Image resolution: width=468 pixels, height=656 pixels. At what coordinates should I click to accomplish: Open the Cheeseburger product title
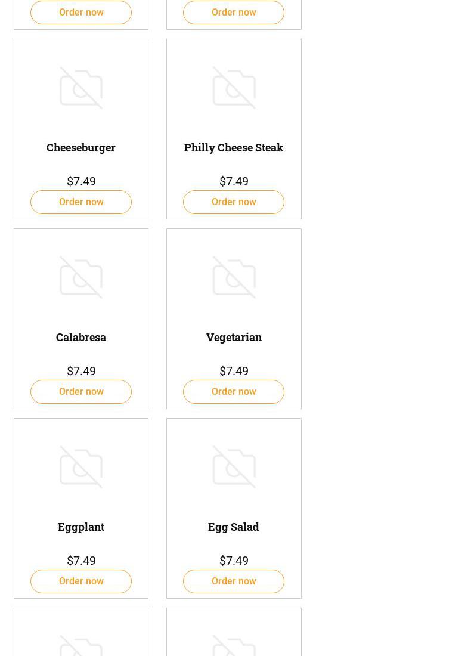click(x=81, y=147)
